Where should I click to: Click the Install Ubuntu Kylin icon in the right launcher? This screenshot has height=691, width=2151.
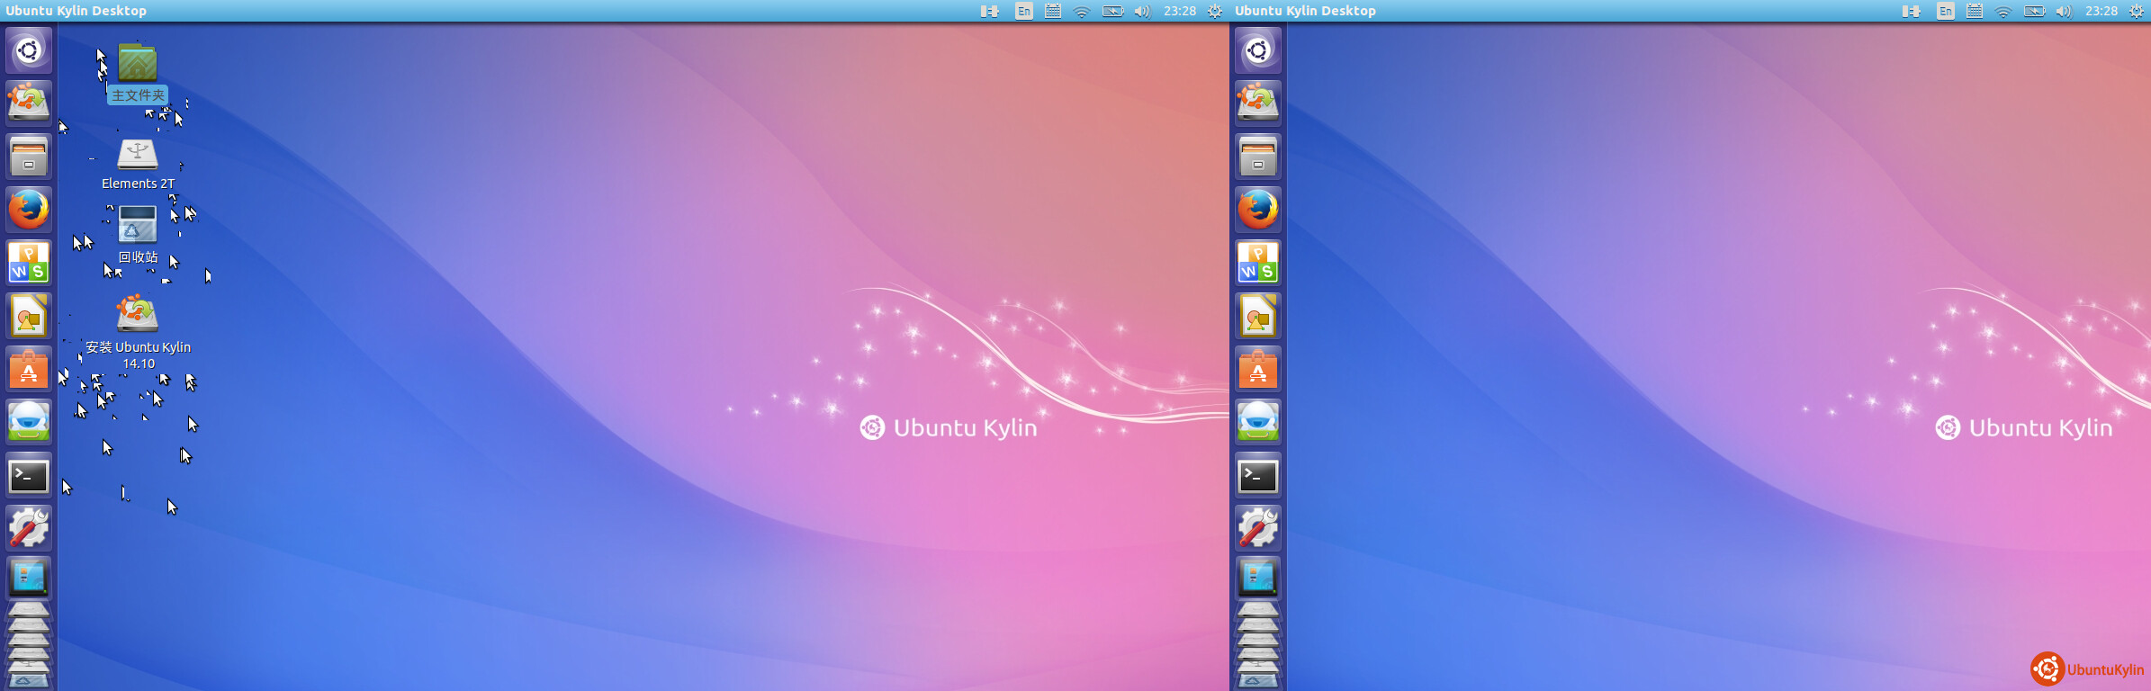(1258, 103)
